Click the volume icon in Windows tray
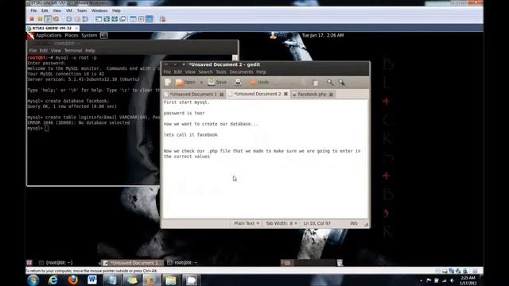The image size is (509, 286). click(452, 280)
